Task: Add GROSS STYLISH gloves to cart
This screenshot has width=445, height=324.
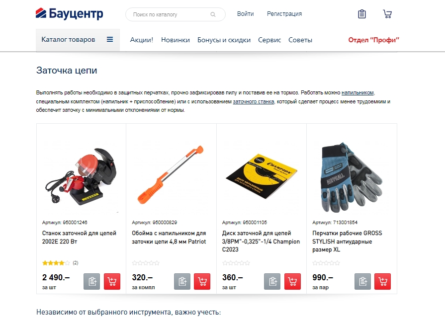Action: click(382, 281)
